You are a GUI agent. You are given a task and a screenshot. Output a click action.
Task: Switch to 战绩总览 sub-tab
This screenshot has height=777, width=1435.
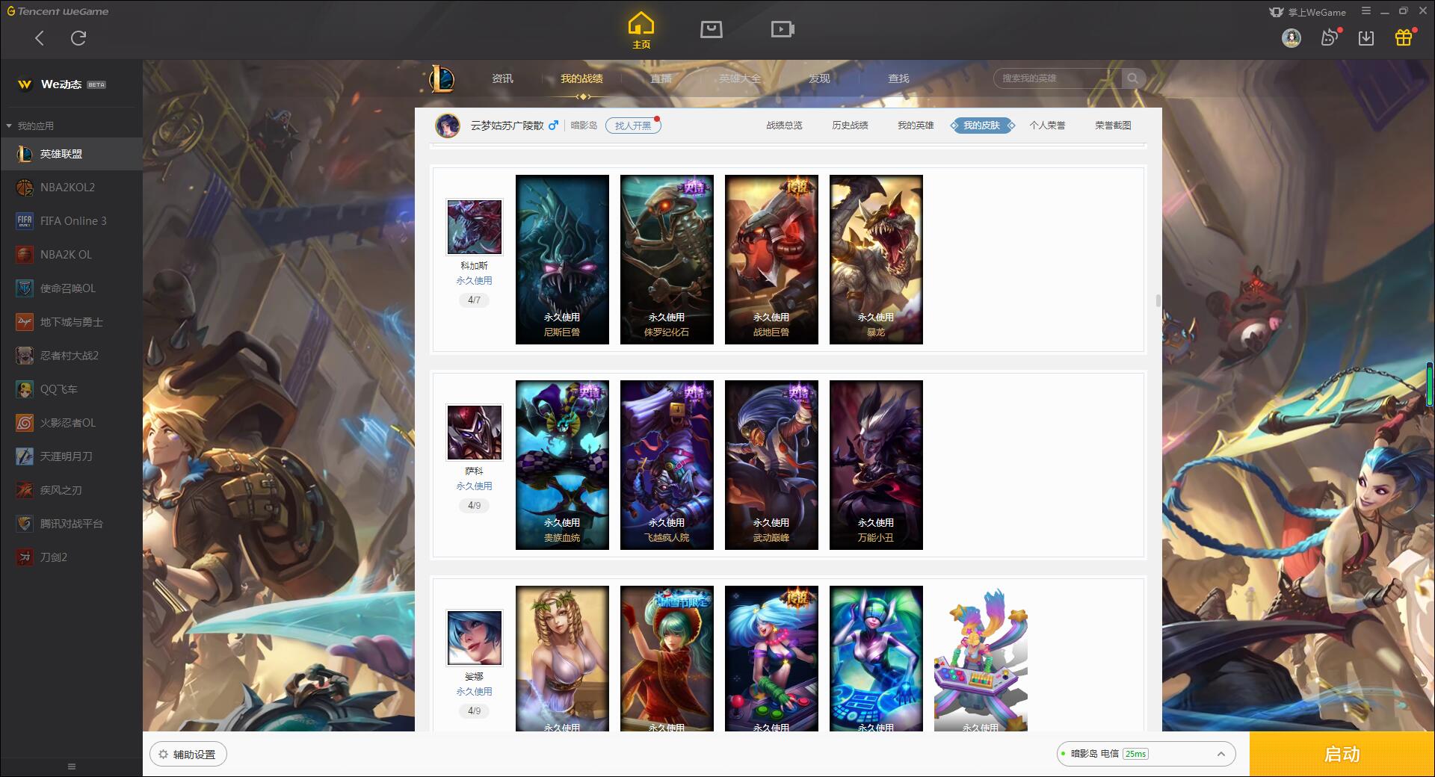pyautogui.click(x=784, y=126)
